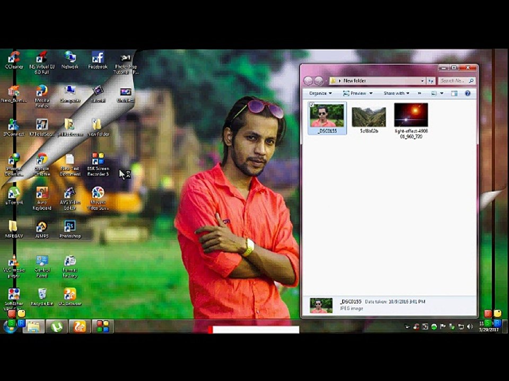Image resolution: width=509 pixels, height=381 pixels.
Task: Go forward in the Explorer window
Action: 319,80
